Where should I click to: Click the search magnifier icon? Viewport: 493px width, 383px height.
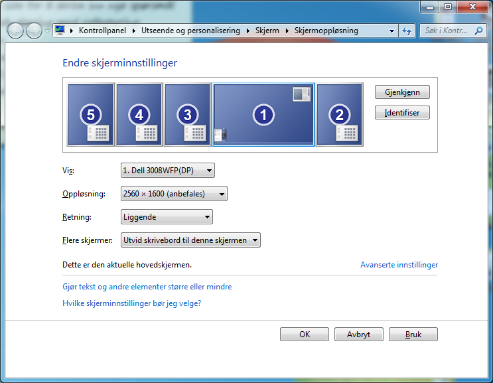click(478, 31)
